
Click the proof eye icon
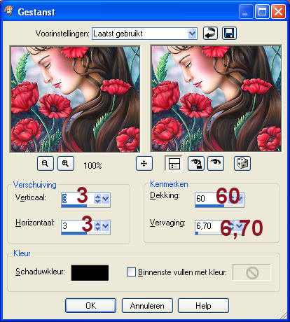pos(216,163)
